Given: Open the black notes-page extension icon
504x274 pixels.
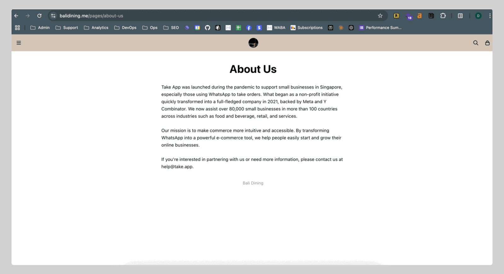Looking at the screenshot, I should pyautogui.click(x=431, y=16).
